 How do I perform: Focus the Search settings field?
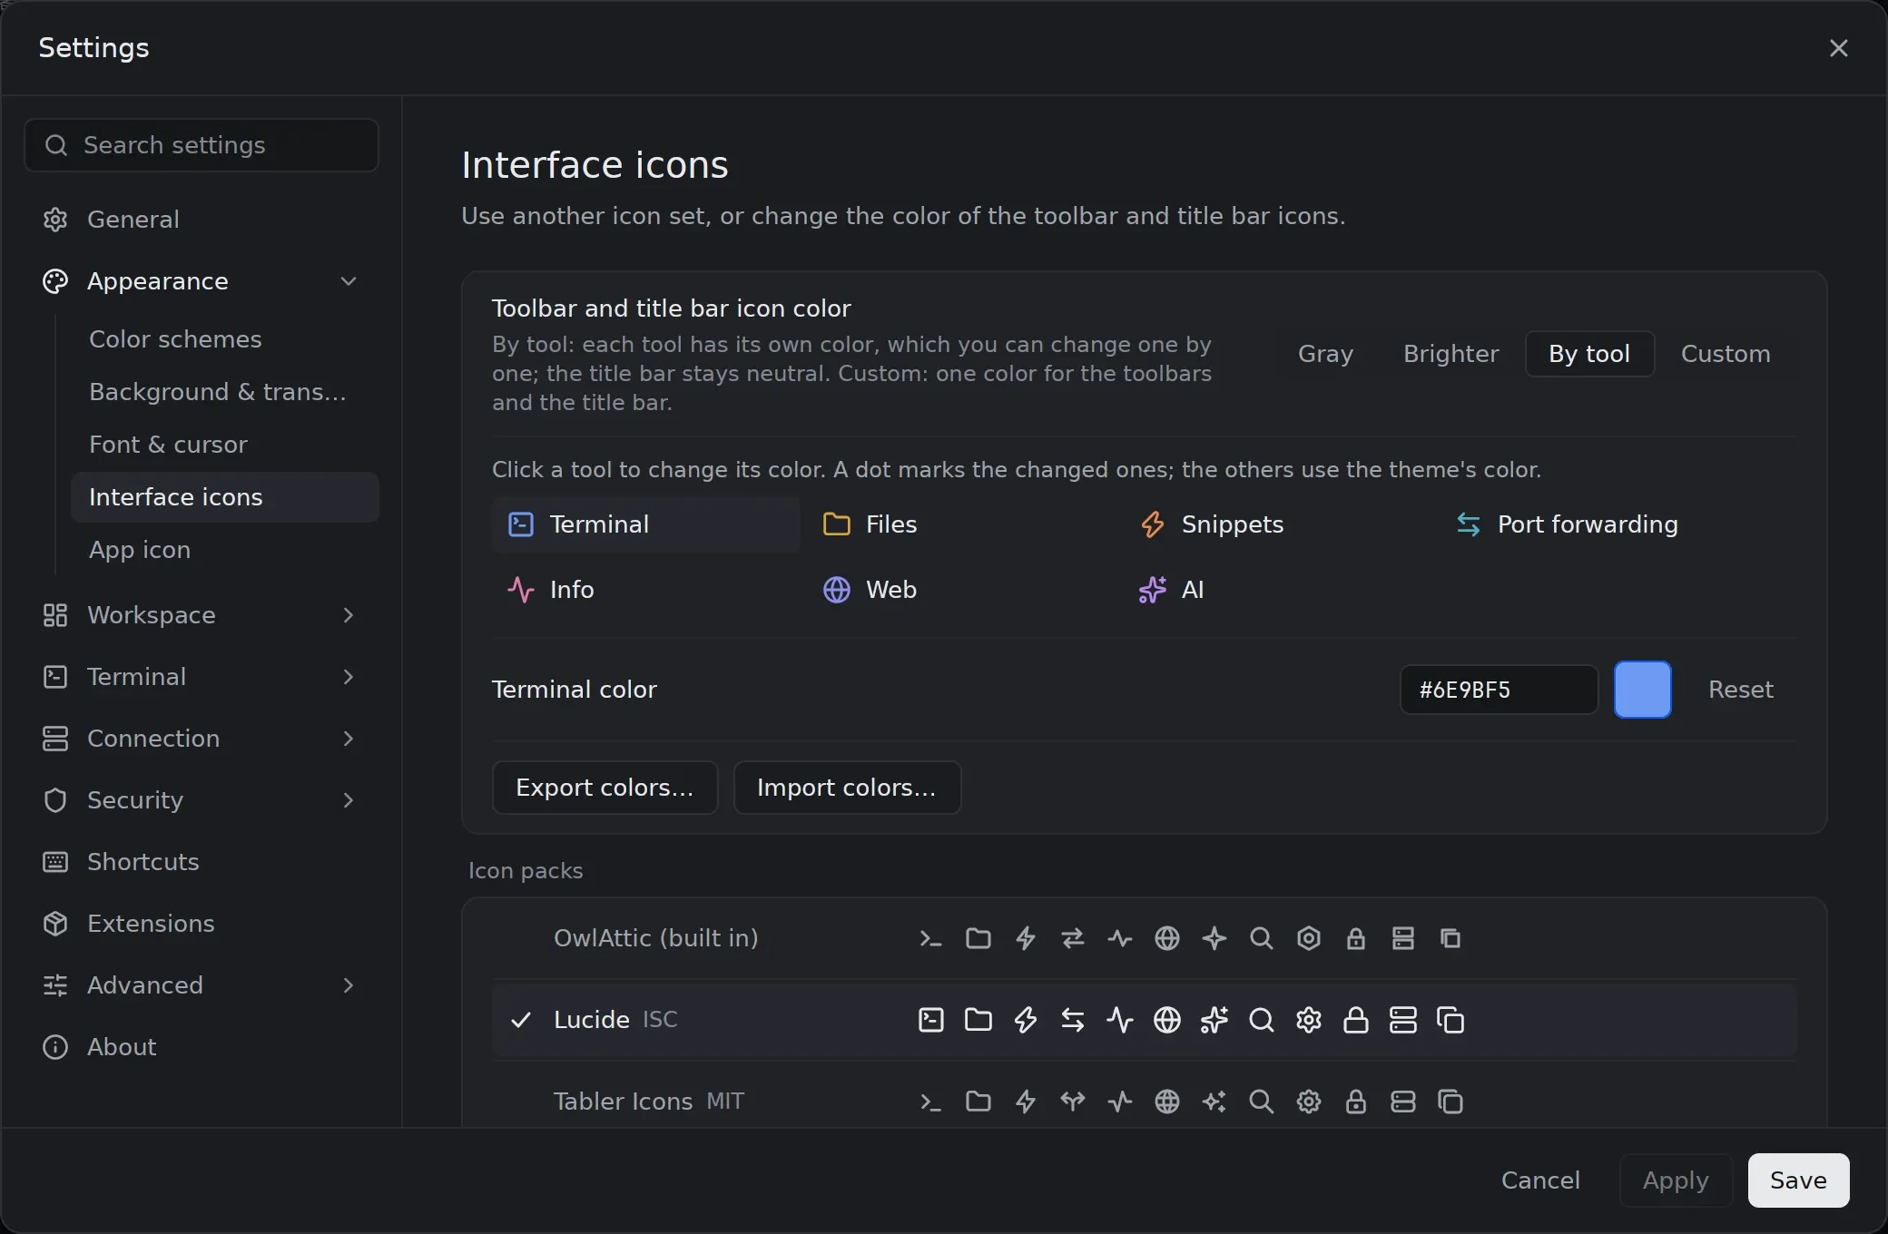(x=202, y=145)
